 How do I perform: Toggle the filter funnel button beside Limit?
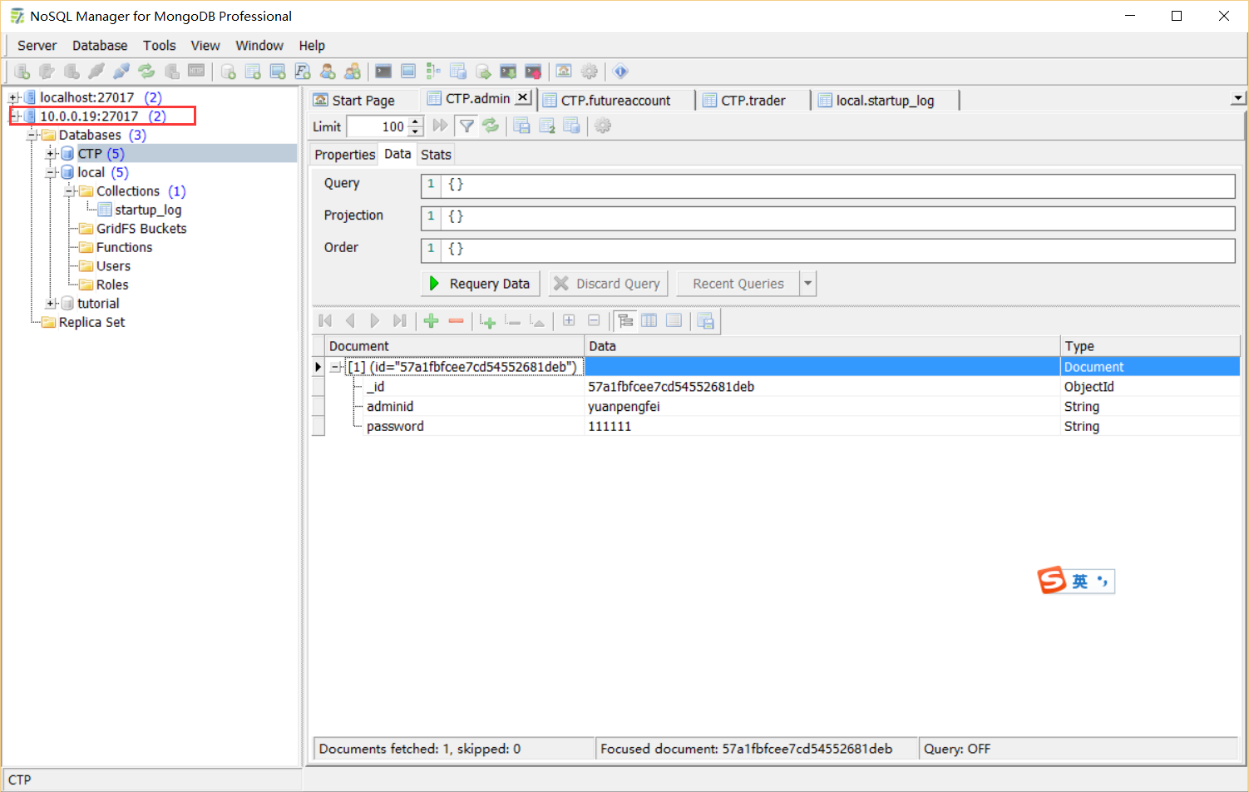coord(467,126)
